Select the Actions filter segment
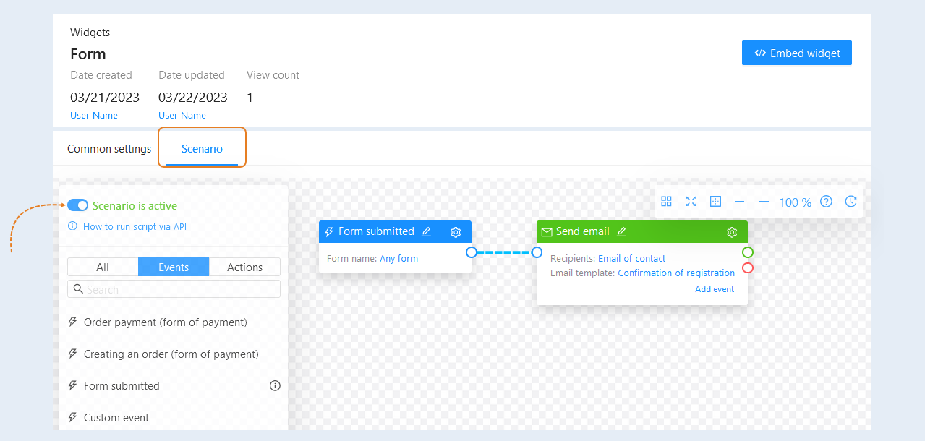 244,267
